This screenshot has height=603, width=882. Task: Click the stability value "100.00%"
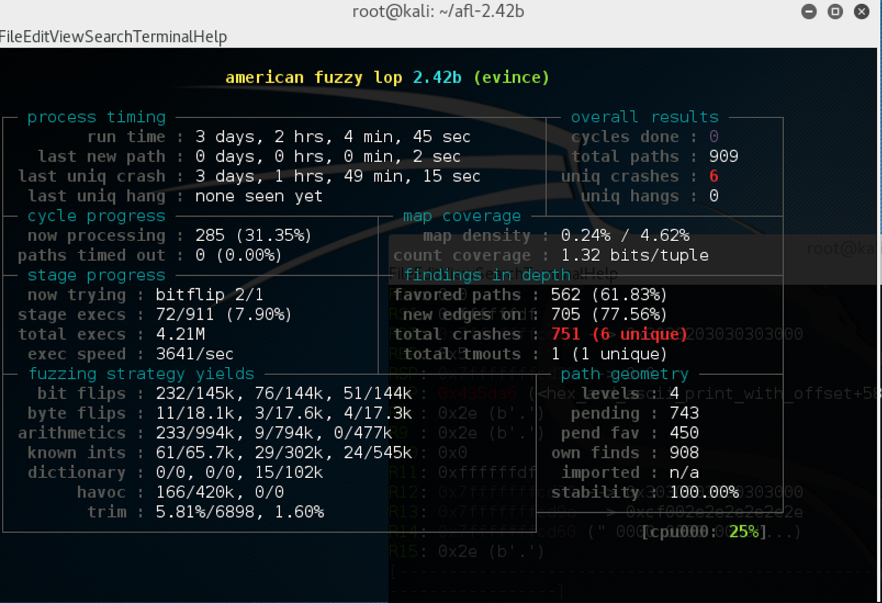pos(704,492)
